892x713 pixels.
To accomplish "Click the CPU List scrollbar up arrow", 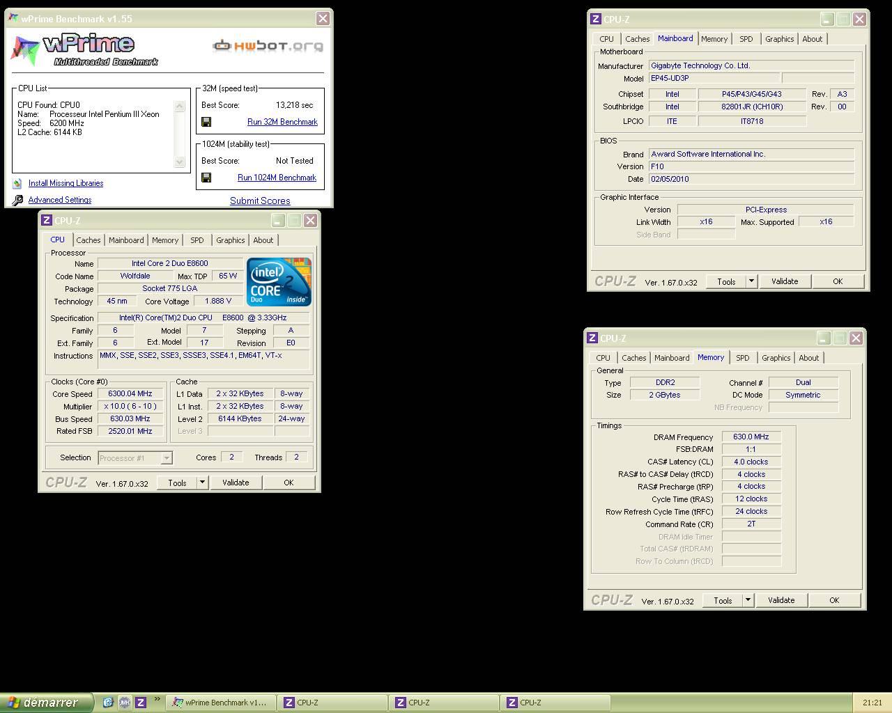I will pos(179,106).
